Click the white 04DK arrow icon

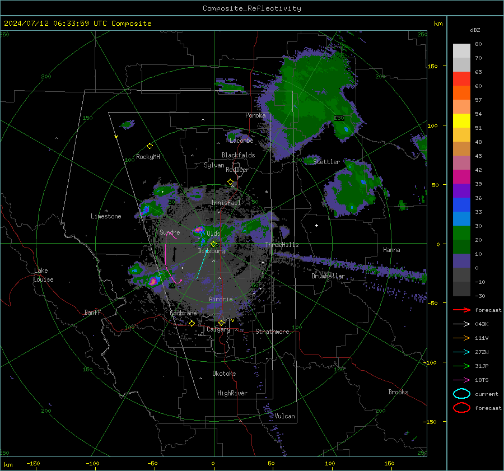pyautogui.click(x=461, y=324)
